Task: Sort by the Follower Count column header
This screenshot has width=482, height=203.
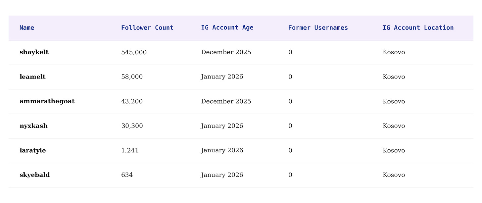Action: pyautogui.click(x=147, y=28)
